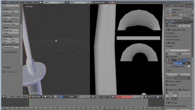The width and height of the screenshot is (195, 110).
Task: Open the Global orientation dropdown
Action: point(73,97)
